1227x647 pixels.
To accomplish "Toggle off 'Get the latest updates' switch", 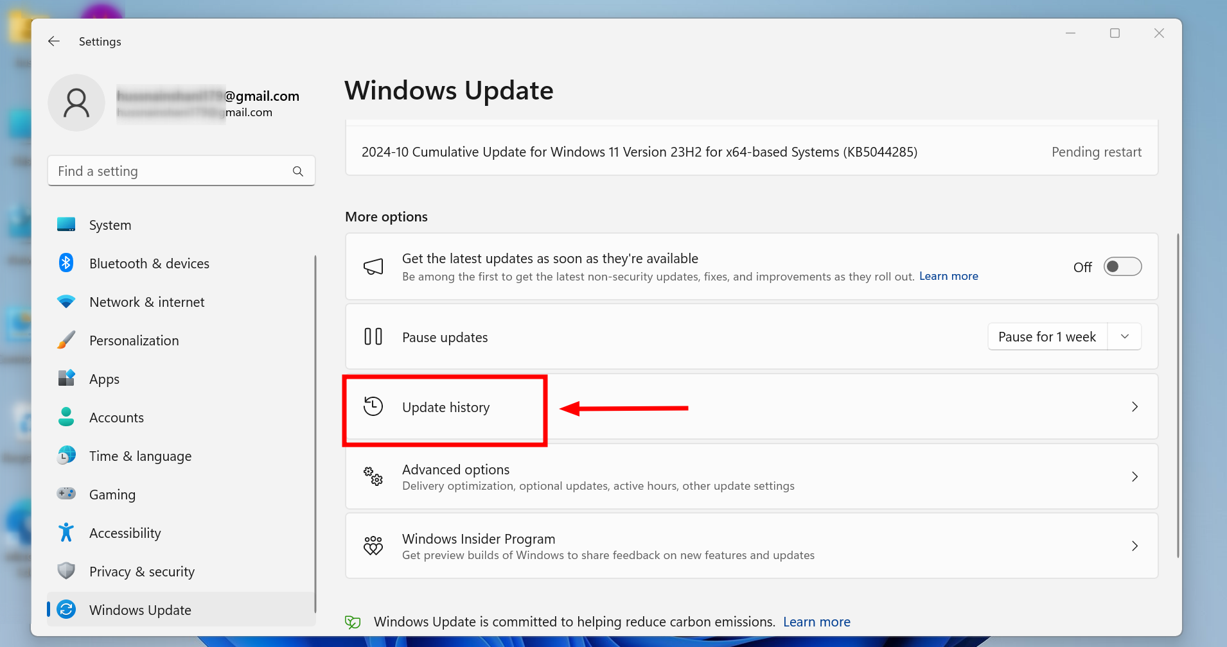I will tap(1122, 266).
